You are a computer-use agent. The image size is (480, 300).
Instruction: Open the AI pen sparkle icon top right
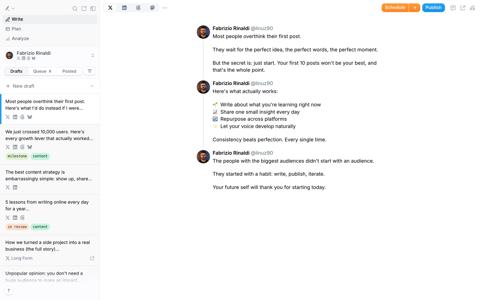point(472,8)
